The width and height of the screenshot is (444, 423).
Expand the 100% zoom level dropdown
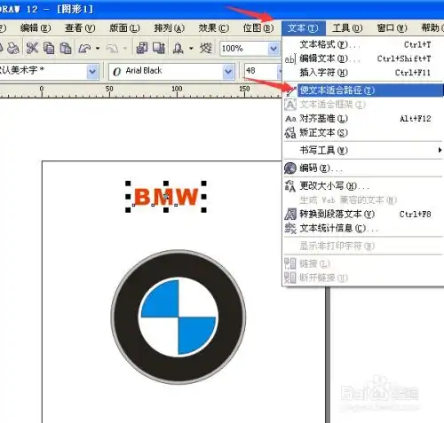[274, 48]
